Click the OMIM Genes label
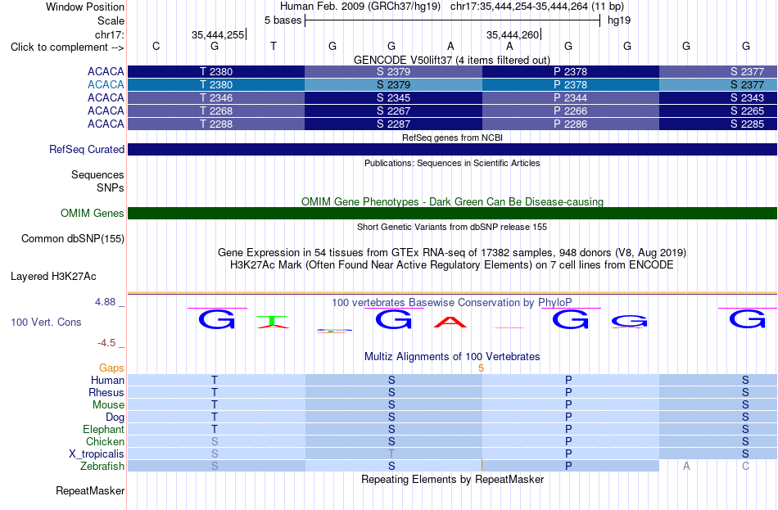Image resolution: width=778 pixels, height=510 pixels. tap(93, 214)
